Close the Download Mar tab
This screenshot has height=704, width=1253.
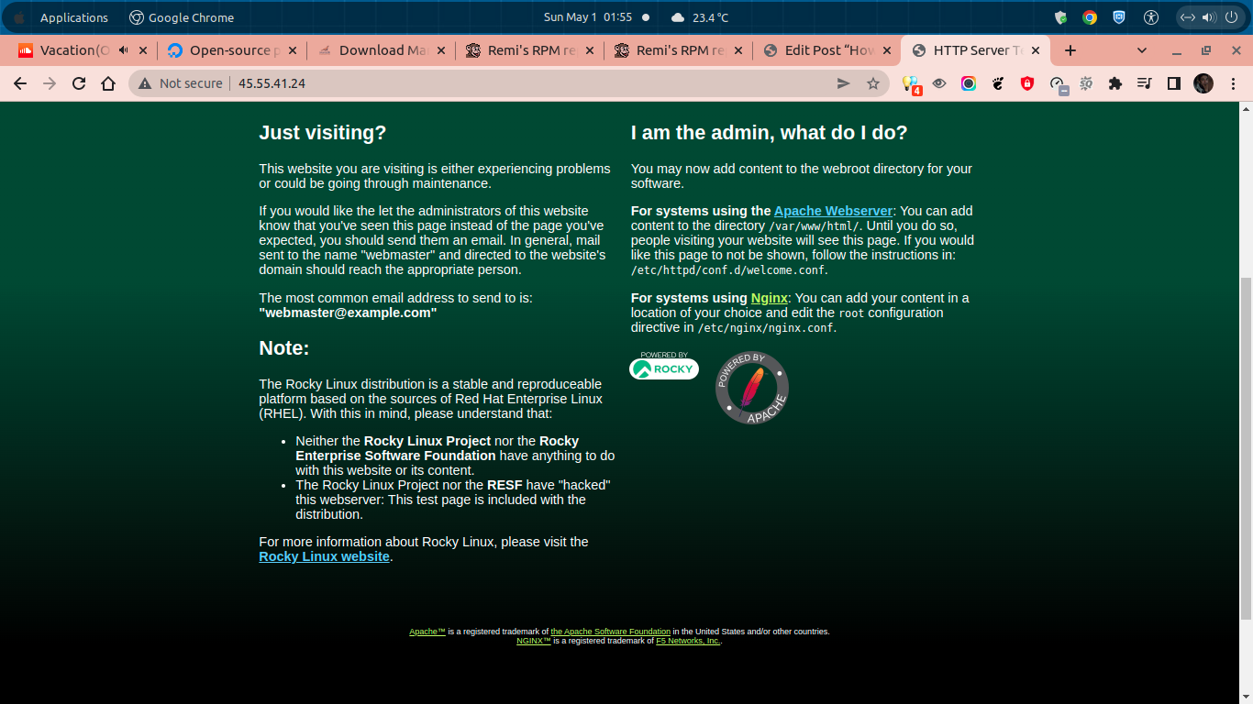point(440,50)
